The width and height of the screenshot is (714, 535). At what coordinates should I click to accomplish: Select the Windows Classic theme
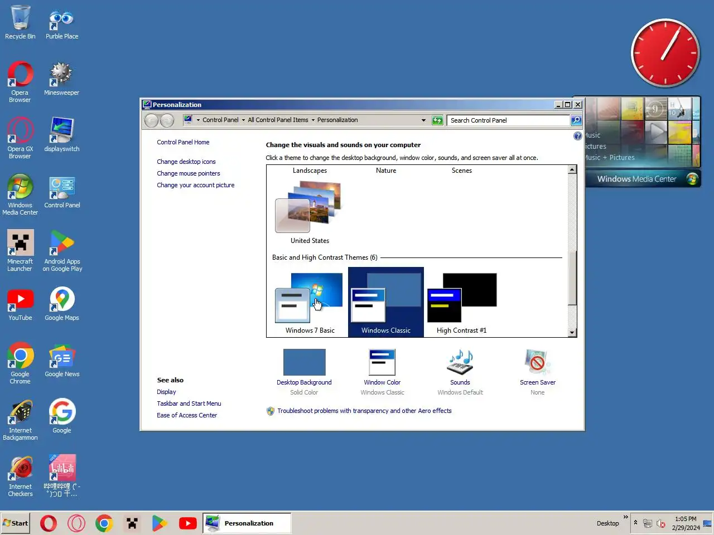click(x=386, y=303)
